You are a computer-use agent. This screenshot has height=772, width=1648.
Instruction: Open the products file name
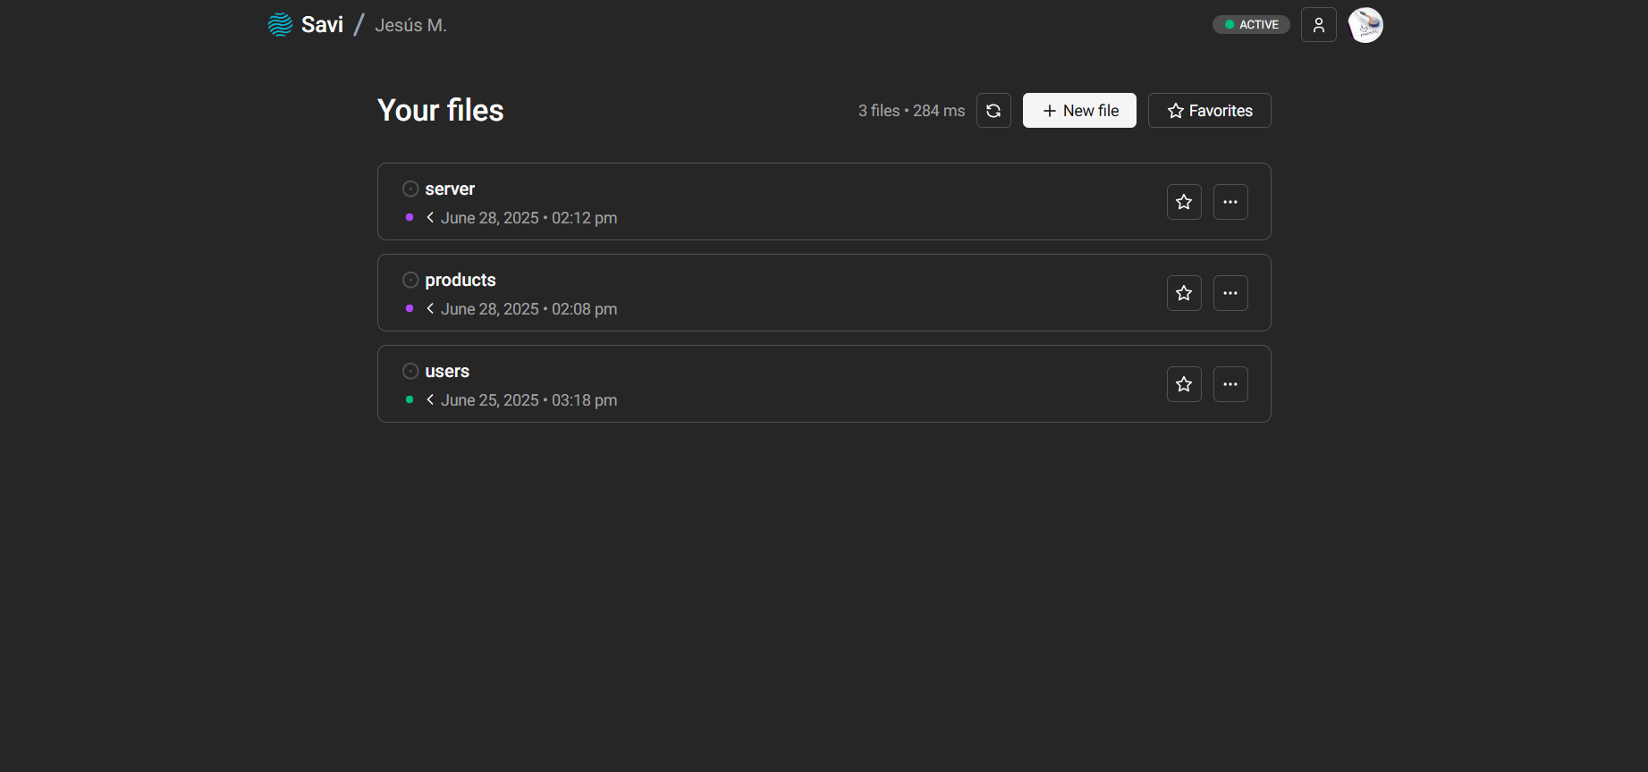[461, 280]
